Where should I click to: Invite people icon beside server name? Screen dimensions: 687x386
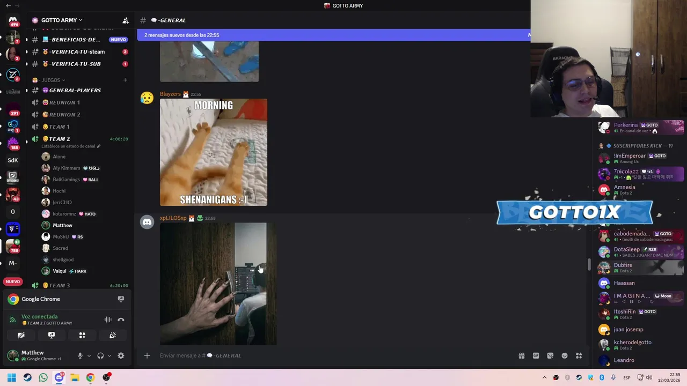126,20
